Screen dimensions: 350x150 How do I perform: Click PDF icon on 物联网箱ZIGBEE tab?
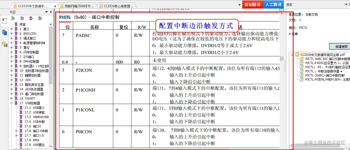point(62,6)
